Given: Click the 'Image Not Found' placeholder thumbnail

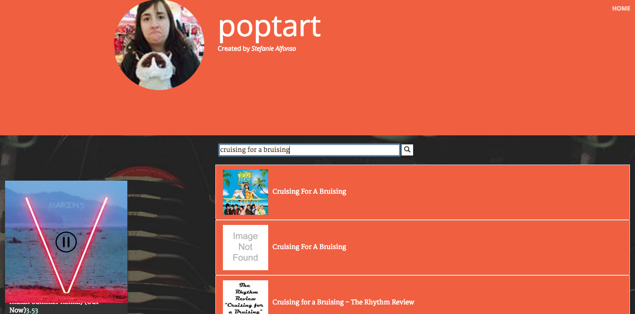Looking at the screenshot, I should (x=246, y=248).
